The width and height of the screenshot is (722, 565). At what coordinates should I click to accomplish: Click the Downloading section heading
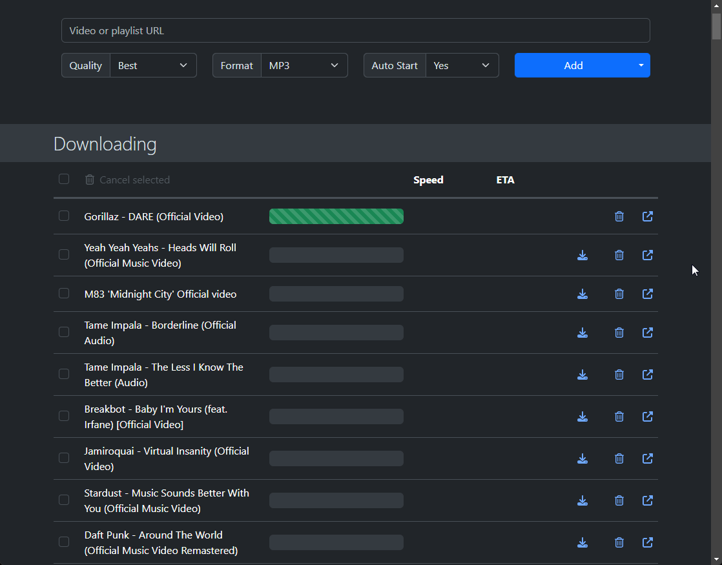click(105, 144)
